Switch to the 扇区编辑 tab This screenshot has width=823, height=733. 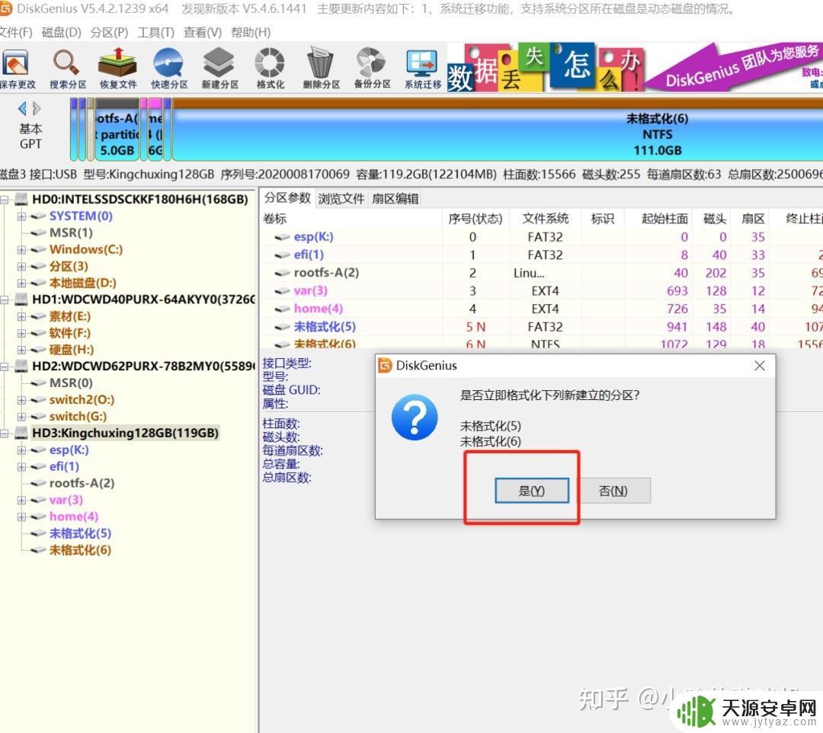[x=395, y=198]
